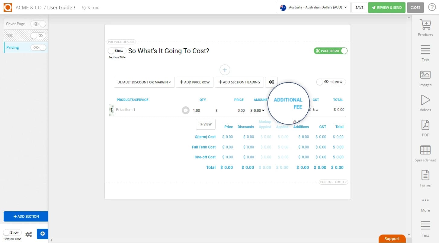
Task: Click the Add Price Row button
Action: click(195, 82)
